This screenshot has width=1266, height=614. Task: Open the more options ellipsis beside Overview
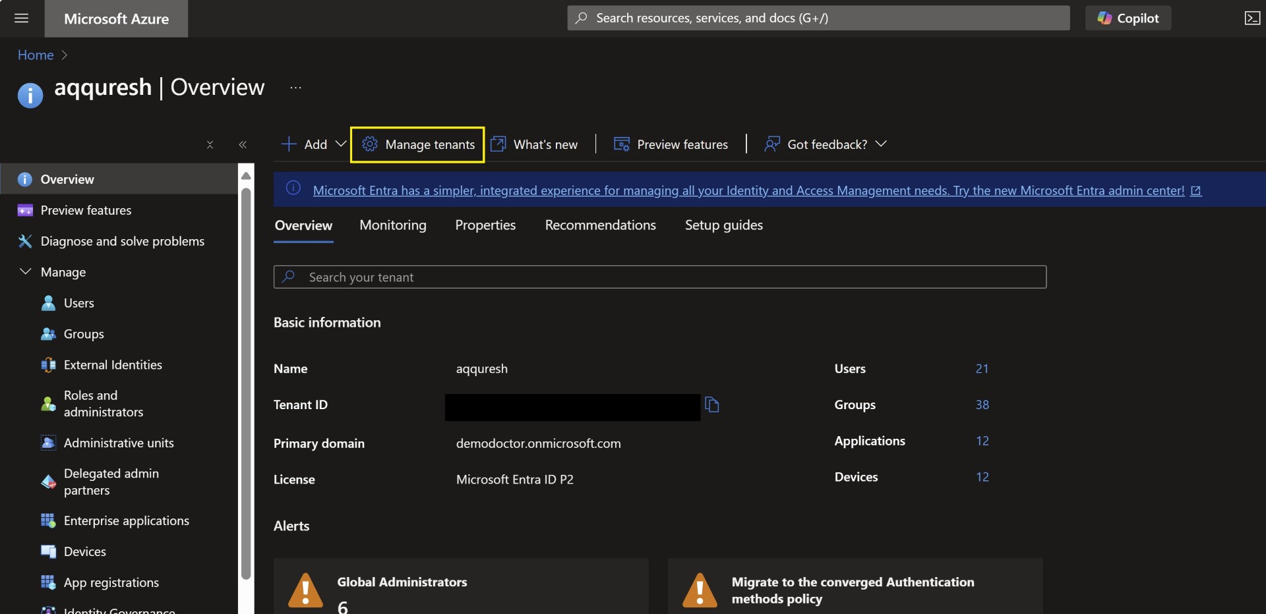(x=295, y=88)
